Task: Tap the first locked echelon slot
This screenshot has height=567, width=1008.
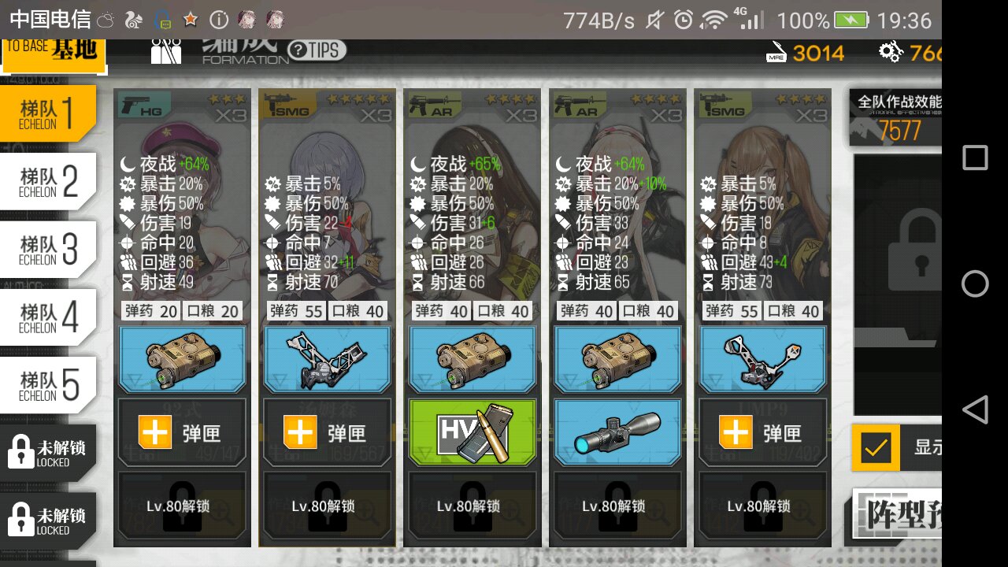Action: tap(49, 451)
